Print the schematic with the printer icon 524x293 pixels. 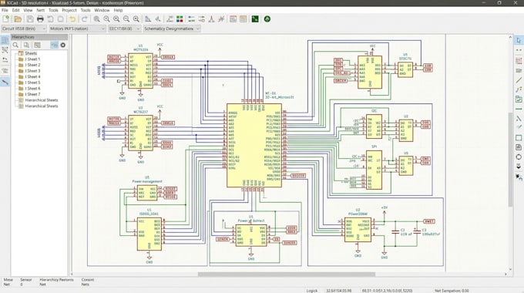tap(40, 19)
